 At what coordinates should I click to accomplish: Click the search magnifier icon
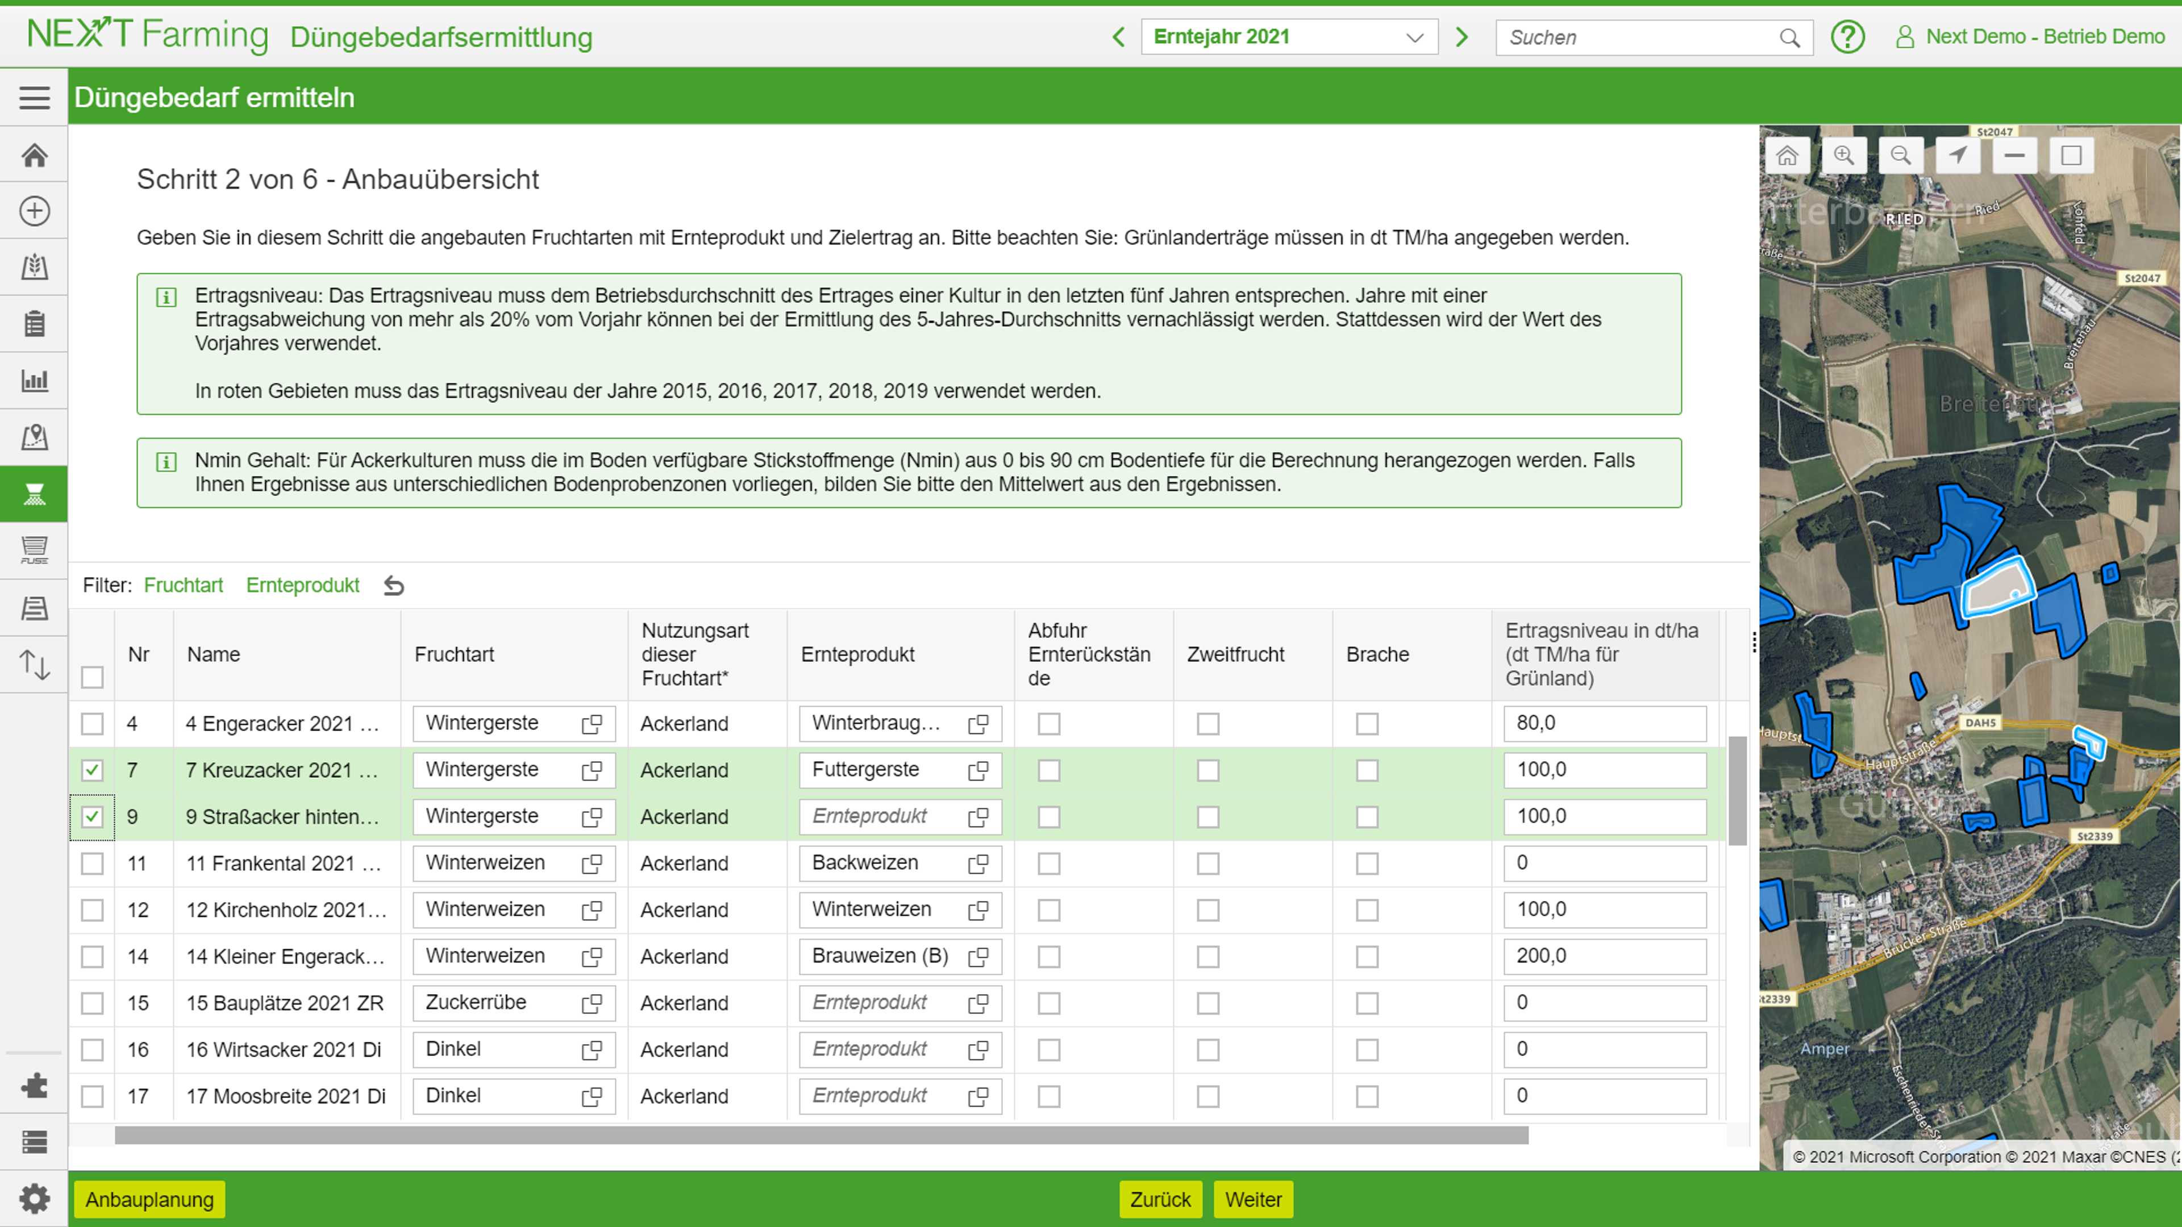[1789, 38]
